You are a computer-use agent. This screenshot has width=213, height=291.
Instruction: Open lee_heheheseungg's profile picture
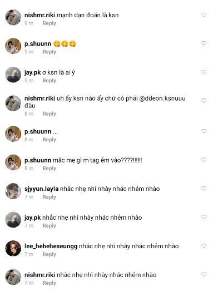point(13,248)
